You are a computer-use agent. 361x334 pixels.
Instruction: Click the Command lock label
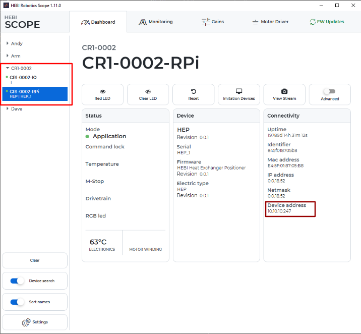click(x=105, y=147)
